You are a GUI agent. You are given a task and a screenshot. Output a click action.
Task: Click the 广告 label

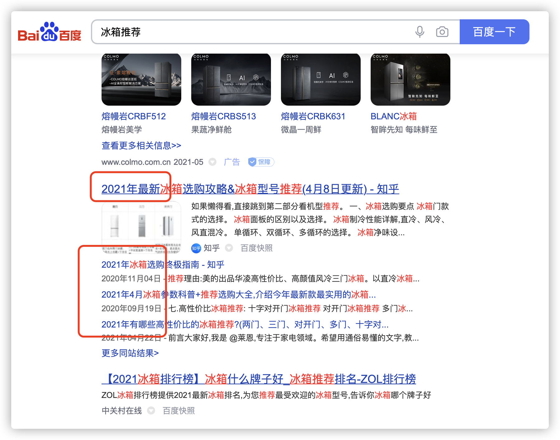point(232,162)
